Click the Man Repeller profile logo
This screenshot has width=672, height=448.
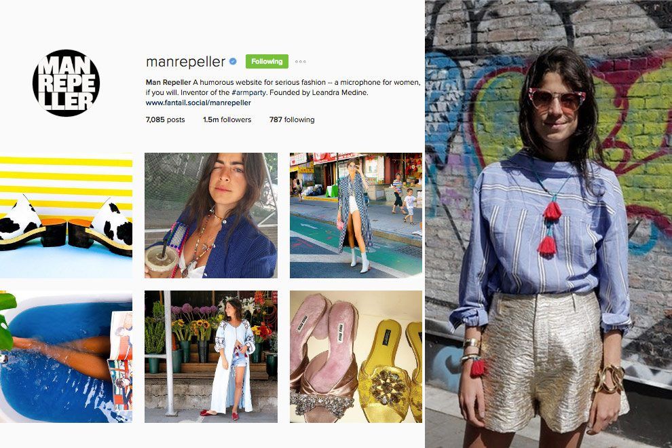(66, 83)
